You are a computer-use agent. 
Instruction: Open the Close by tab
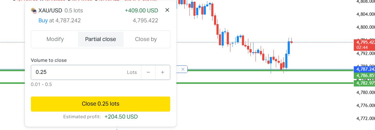coord(146,39)
